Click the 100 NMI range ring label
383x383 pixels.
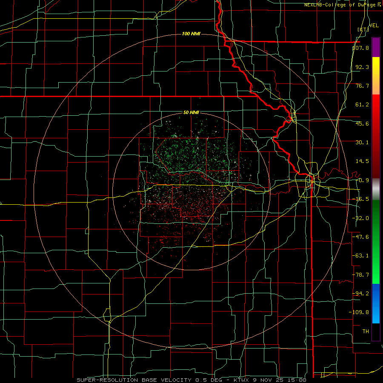click(x=191, y=34)
